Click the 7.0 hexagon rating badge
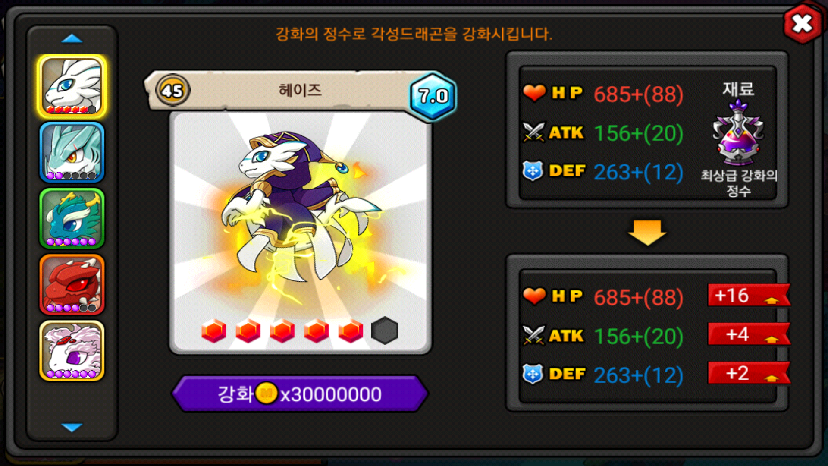 tap(433, 96)
